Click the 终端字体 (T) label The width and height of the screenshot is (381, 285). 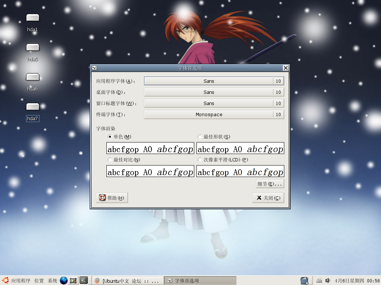pyautogui.click(x=111, y=114)
